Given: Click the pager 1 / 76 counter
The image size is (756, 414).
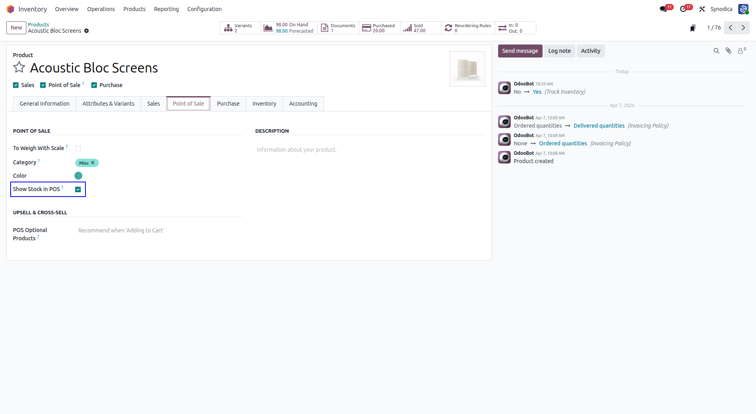Looking at the screenshot, I should pos(713,28).
